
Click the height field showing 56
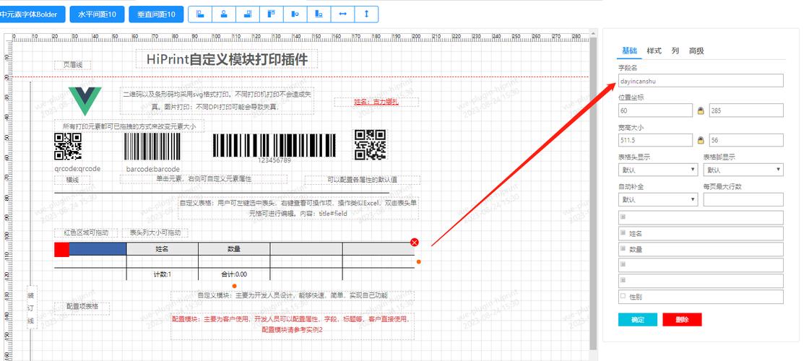746,140
